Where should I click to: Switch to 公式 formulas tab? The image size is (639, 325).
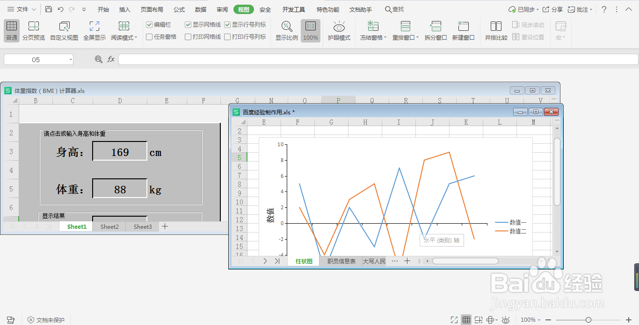pyautogui.click(x=179, y=9)
